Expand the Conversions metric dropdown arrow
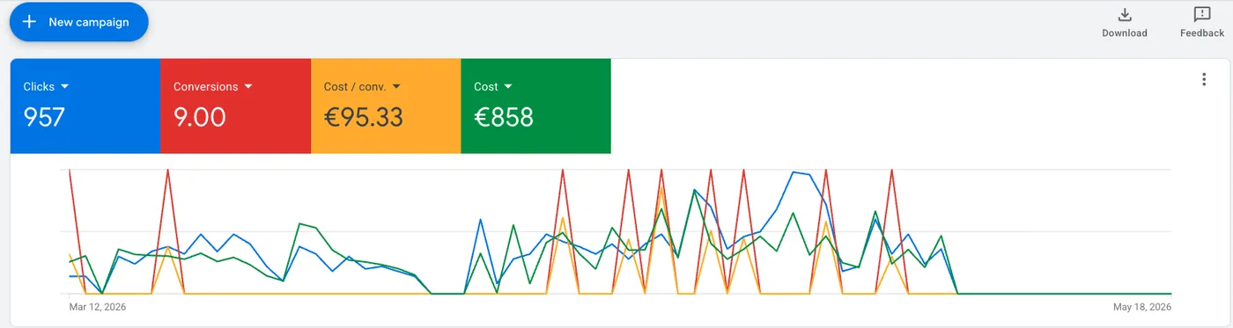1233x328 pixels. pyautogui.click(x=248, y=87)
